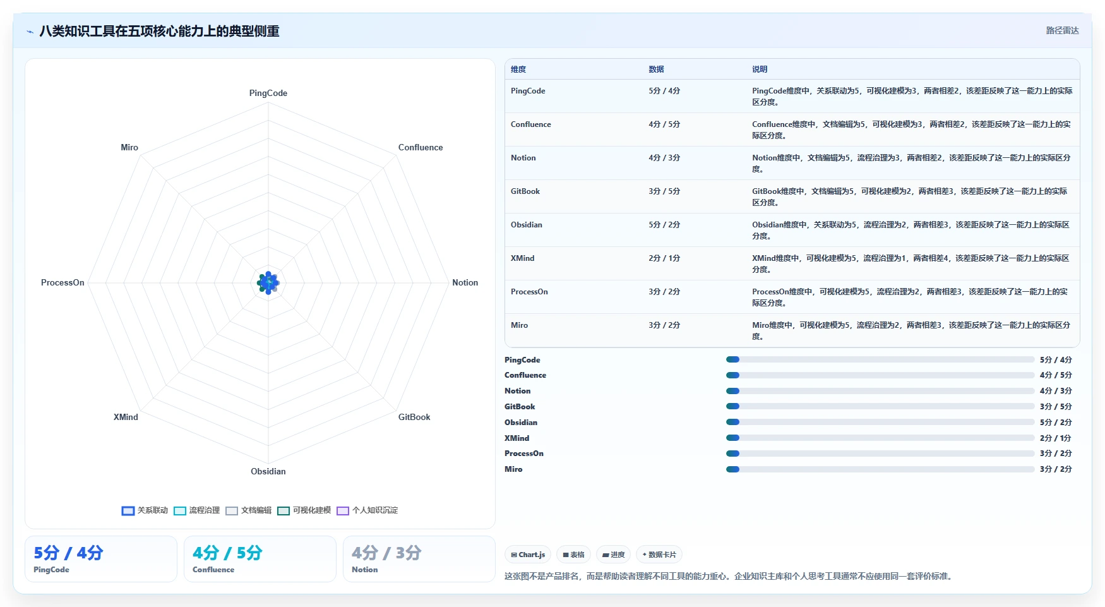Click the Obsidian cell in the table
Image resolution: width=1105 pixels, height=607 pixels.
click(527, 225)
